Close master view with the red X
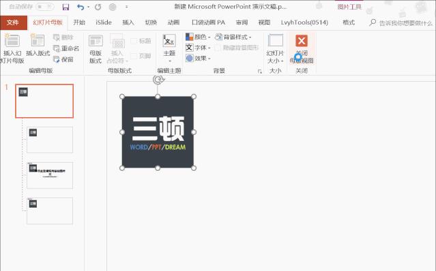The image size is (436, 271). pyautogui.click(x=302, y=49)
